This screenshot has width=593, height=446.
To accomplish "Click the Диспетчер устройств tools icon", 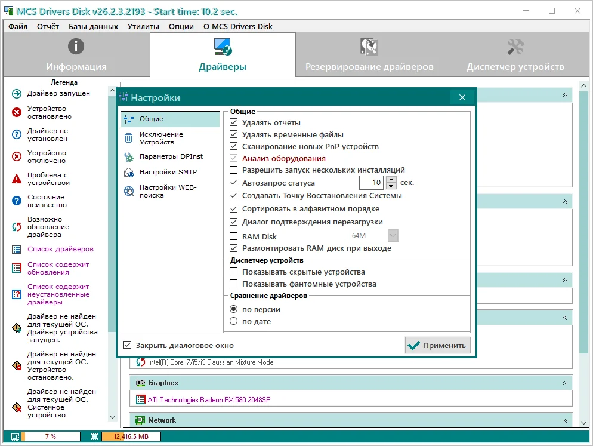I will coord(515,47).
